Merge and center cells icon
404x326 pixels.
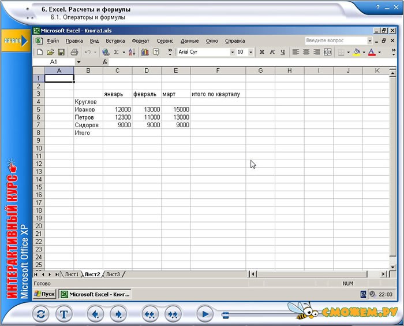(327, 52)
